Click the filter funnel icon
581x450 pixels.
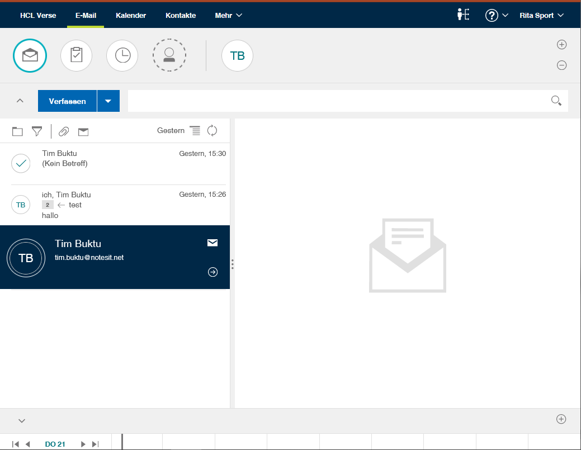(37, 131)
